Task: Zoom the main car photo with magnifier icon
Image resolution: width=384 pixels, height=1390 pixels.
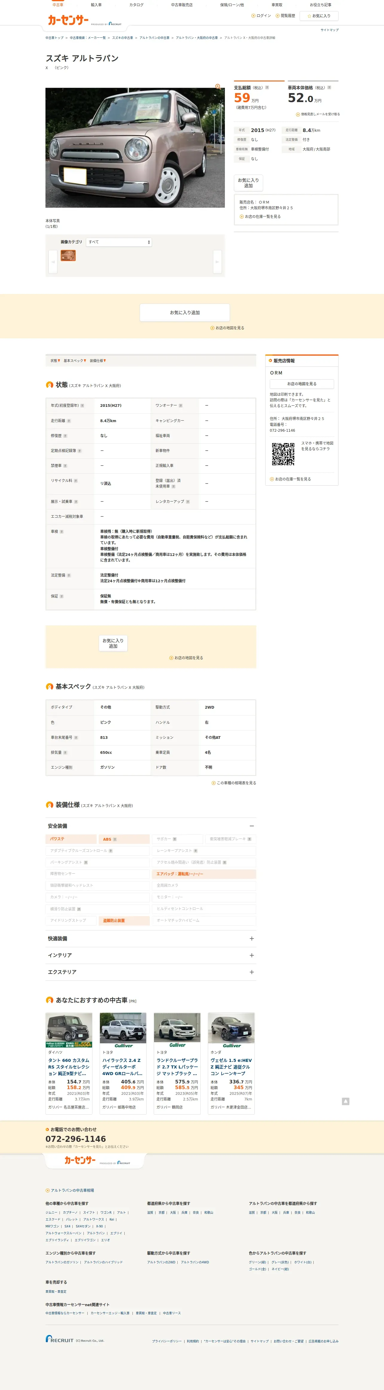Action: tap(218, 86)
